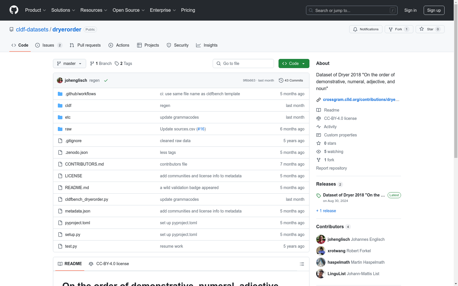Click the + 1 release link
Image resolution: width=458 pixels, height=286 pixels.
[x=326, y=211]
